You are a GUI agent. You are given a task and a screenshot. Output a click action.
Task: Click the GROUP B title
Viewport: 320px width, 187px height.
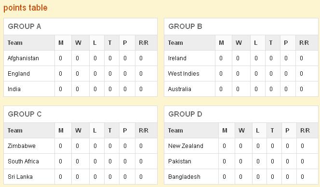[185, 27]
